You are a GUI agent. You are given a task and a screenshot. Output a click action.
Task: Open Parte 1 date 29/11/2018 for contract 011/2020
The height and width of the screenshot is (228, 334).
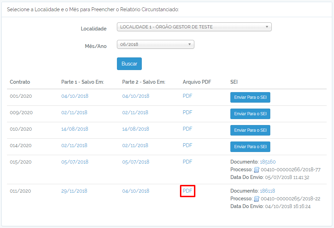74,191
